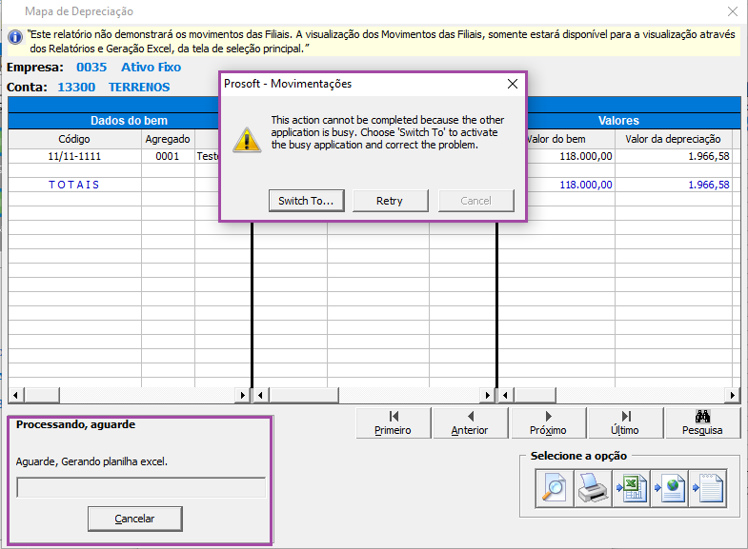Click the warning icon in the dialog
Image resolution: width=748 pixels, height=549 pixels.
247,140
